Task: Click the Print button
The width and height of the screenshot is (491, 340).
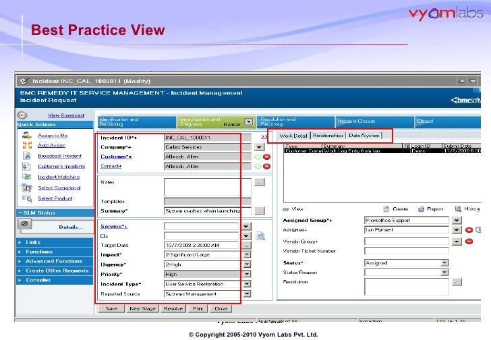Action: coord(198,309)
